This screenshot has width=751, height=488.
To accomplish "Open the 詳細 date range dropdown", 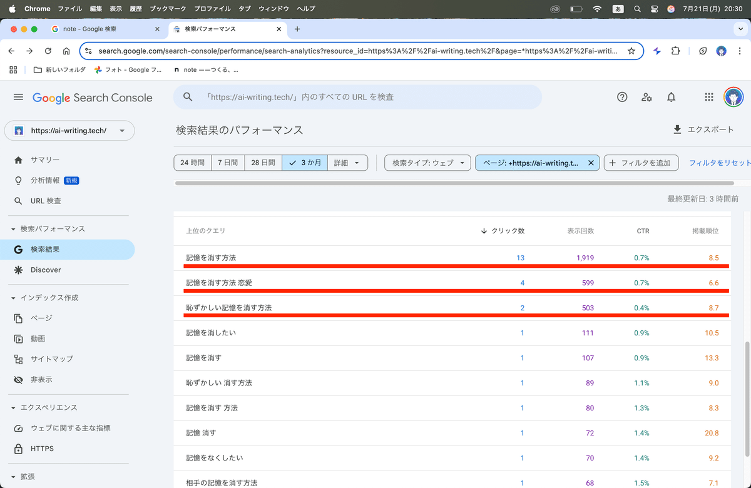I will tap(347, 163).
